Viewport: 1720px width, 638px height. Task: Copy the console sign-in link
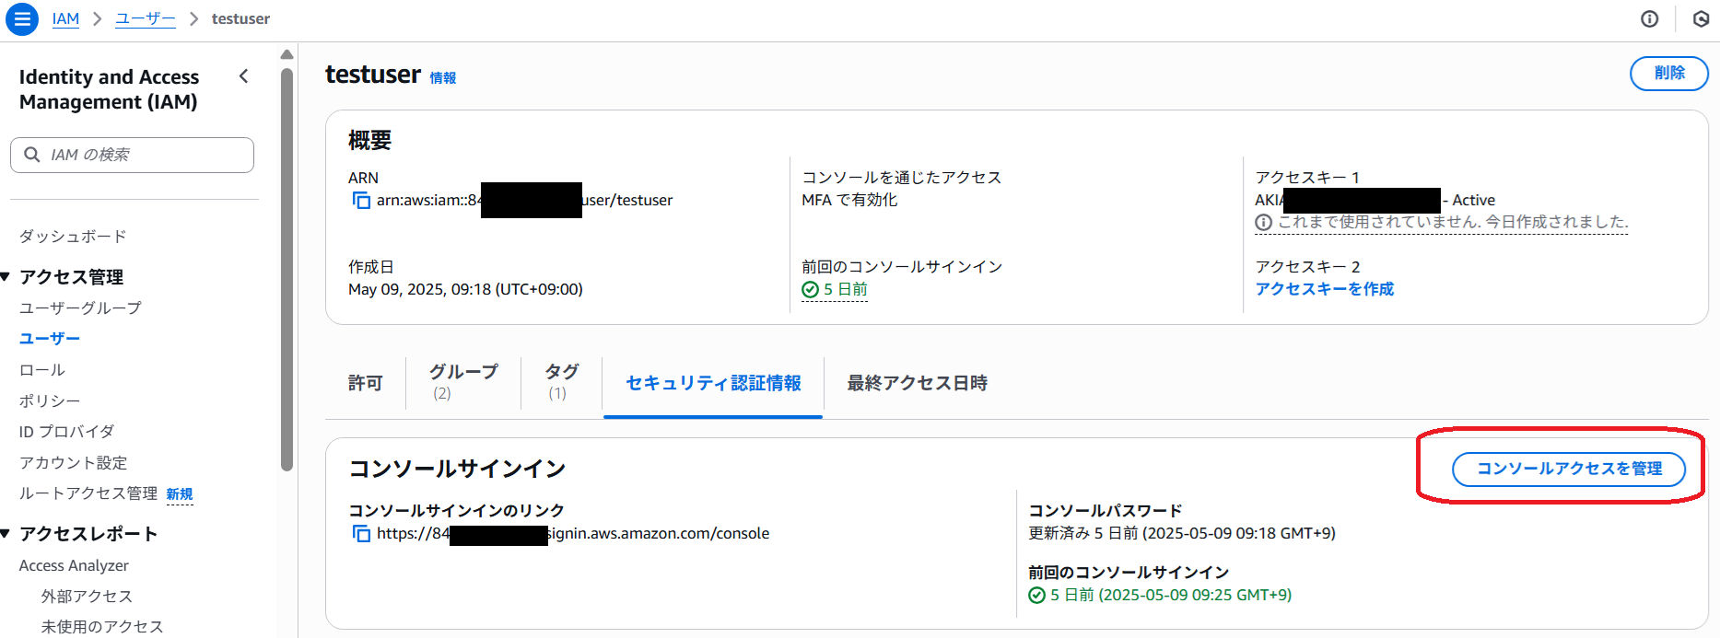click(361, 533)
